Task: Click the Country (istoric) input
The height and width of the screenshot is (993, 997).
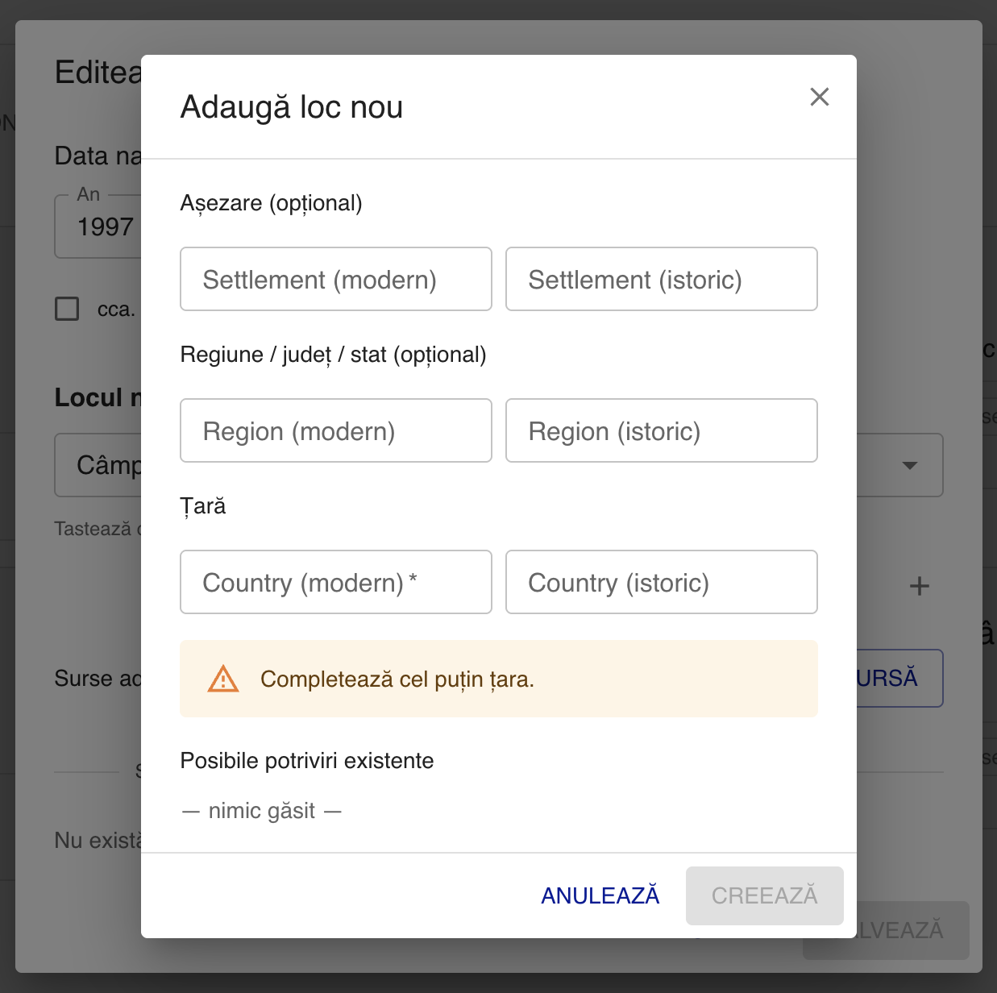Action: pos(661,582)
